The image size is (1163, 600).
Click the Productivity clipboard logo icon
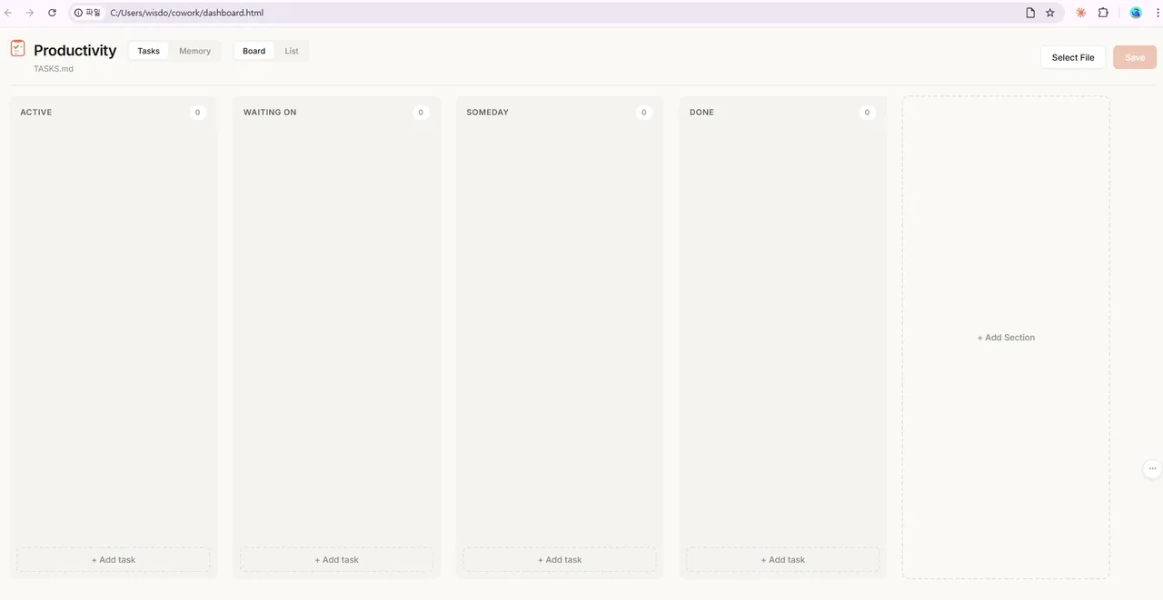(x=17, y=48)
